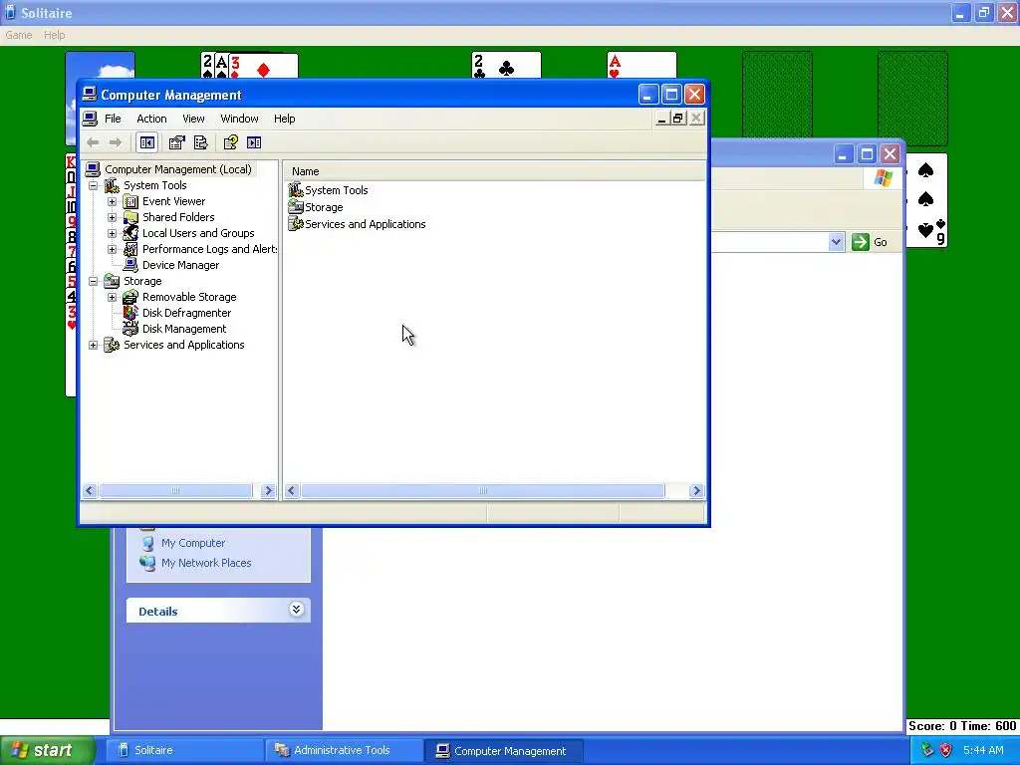Viewport: 1020px width, 765px height.
Task: Click the Start button
Action: click(47, 750)
